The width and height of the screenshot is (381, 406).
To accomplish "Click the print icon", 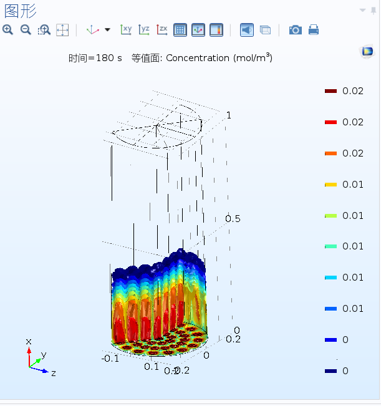I will (314, 30).
